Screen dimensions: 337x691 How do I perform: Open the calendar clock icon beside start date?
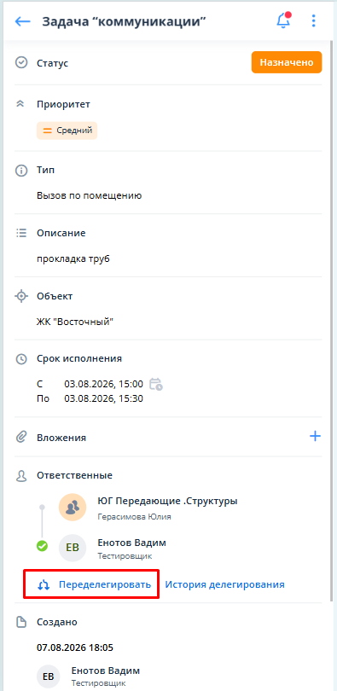[156, 384]
